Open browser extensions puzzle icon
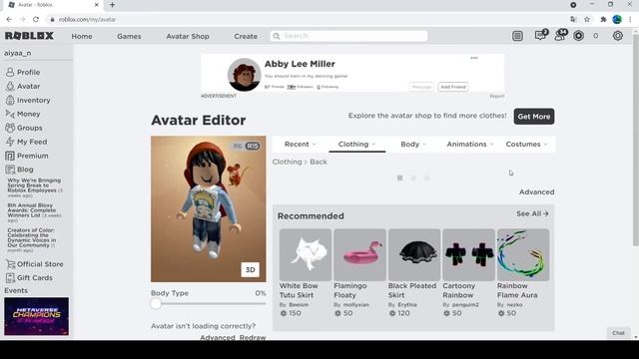The height and width of the screenshot is (359, 639). click(x=603, y=19)
